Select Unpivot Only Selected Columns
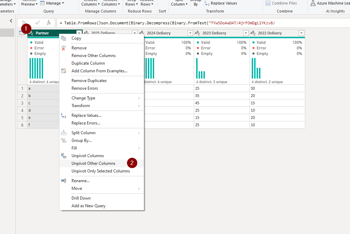 [x=101, y=171]
